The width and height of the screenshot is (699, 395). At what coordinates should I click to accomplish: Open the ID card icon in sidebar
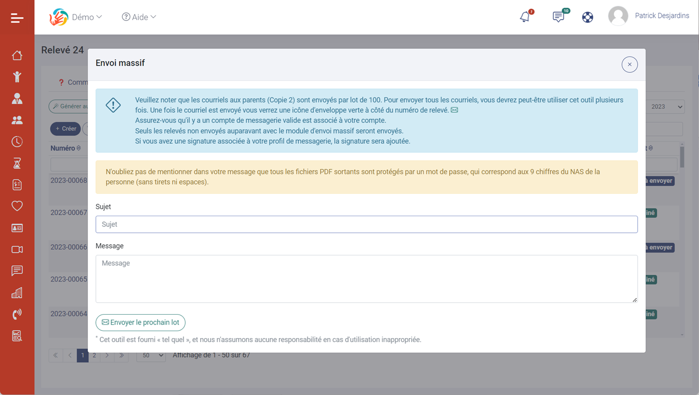pos(17,228)
